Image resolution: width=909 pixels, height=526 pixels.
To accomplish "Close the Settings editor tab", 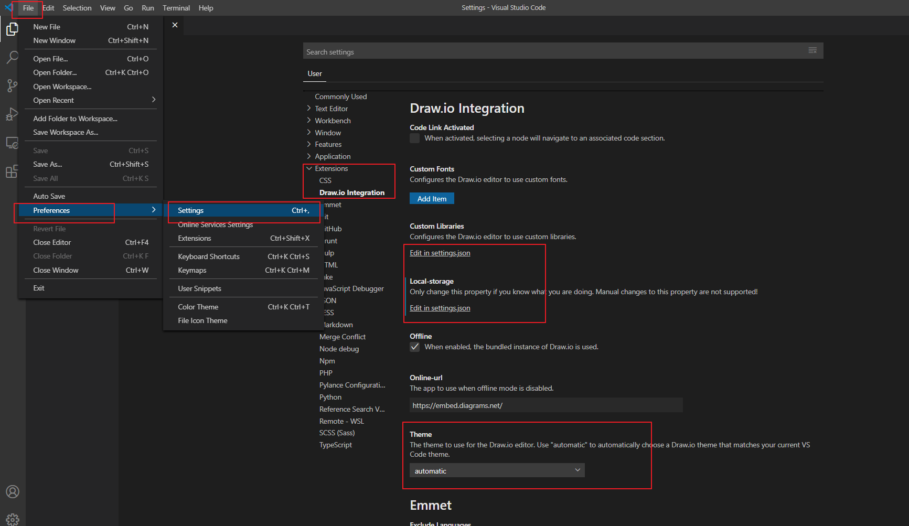I will click(x=175, y=25).
